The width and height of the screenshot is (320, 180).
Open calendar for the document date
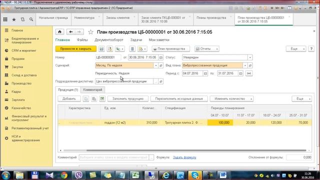tap(161, 57)
